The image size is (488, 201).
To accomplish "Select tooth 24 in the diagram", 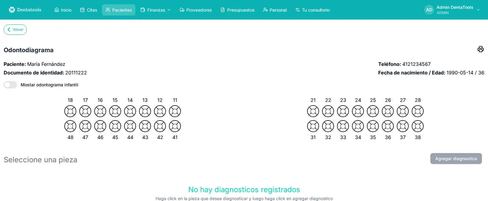I will 358,111.
